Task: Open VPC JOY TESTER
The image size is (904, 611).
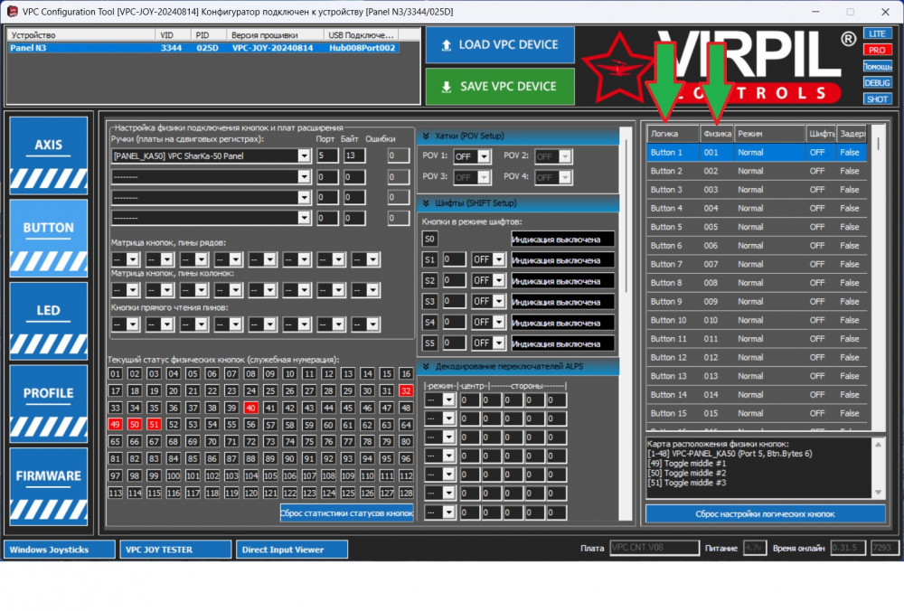Action: pos(176,550)
